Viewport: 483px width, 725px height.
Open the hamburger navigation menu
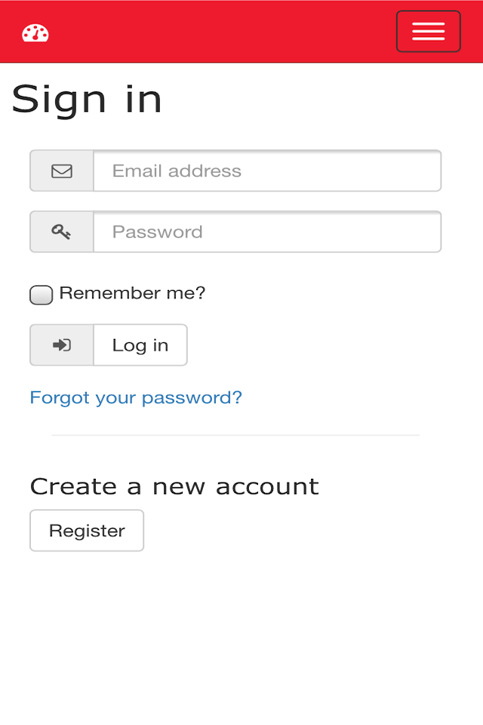pos(429,32)
